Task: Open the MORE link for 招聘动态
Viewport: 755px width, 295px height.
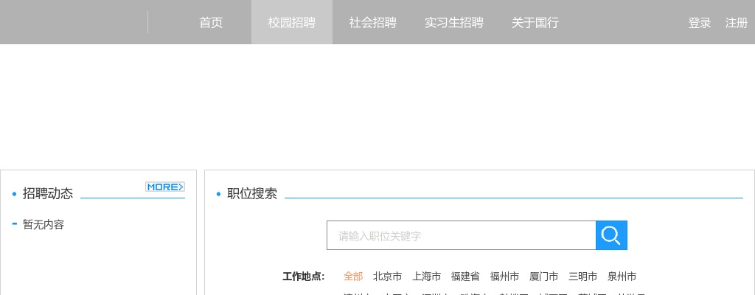Action: click(165, 187)
